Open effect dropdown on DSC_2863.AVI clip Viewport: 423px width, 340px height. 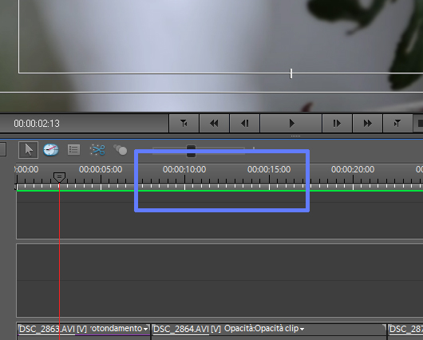click(x=146, y=329)
